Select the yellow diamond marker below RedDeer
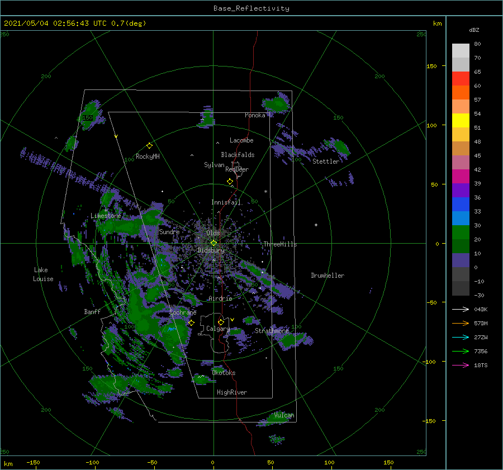Image resolution: width=503 pixels, height=470 pixels. point(230,182)
